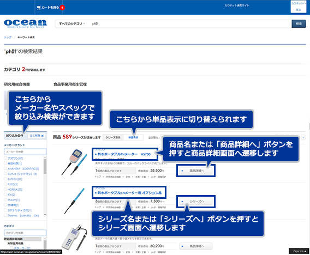Image resolution: width=310 pixels, height=255 pixels.
Task: Click シリーズへ button for オプション品
Action: 196,202
